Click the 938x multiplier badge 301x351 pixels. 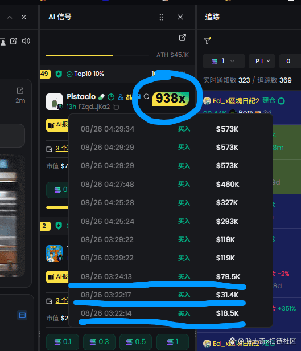click(171, 98)
